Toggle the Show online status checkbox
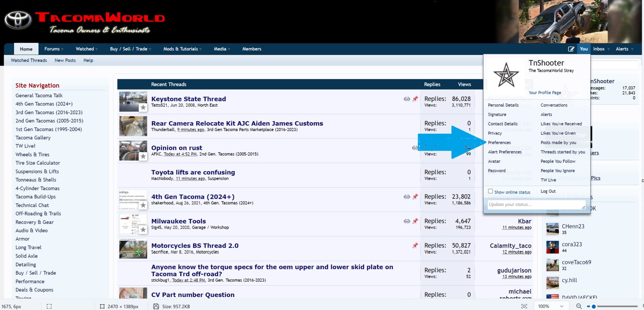This screenshot has height=310, width=644. pyautogui.click(x=491, y=191)
